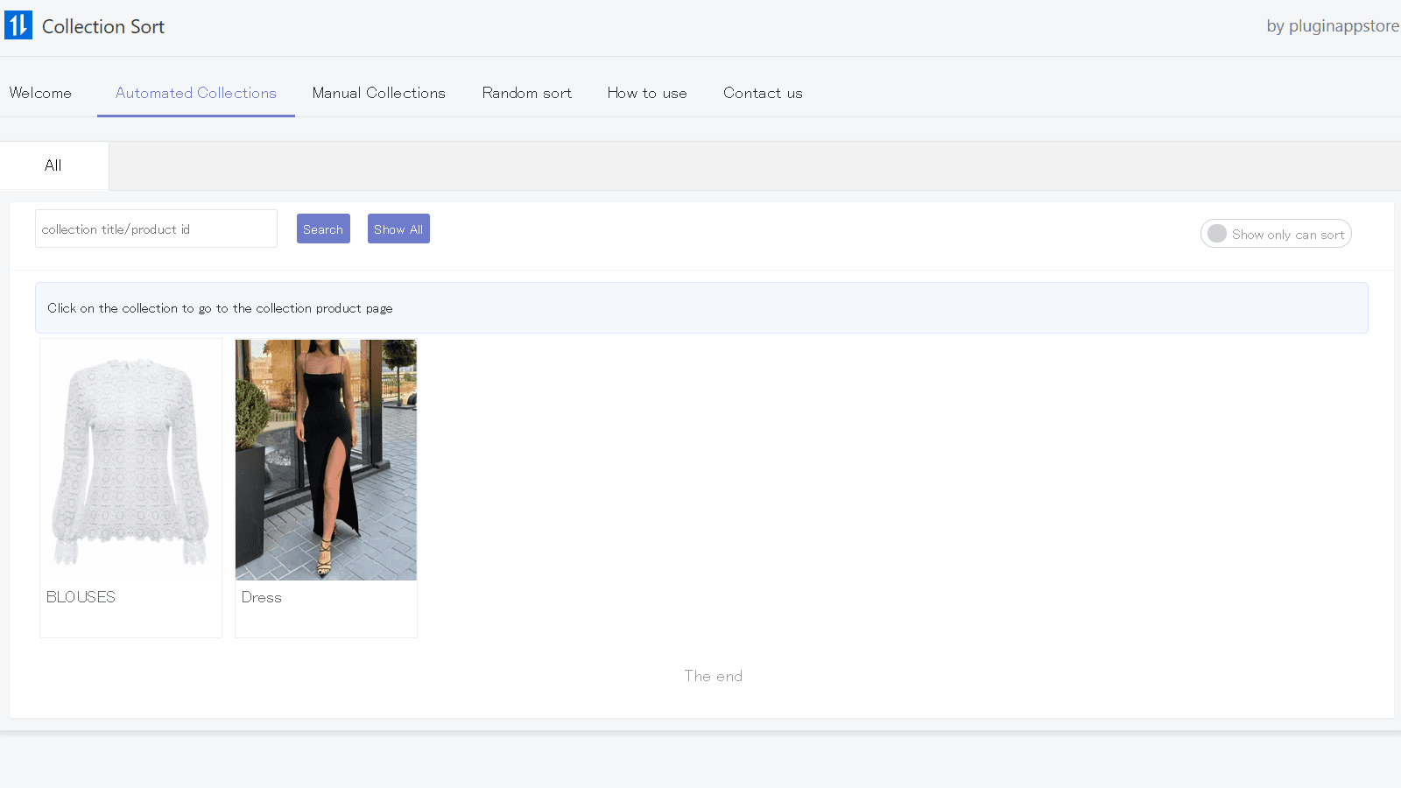Open the BLOUSES collection
Viewport: 1401px width, 788px height.
[130, 460]
